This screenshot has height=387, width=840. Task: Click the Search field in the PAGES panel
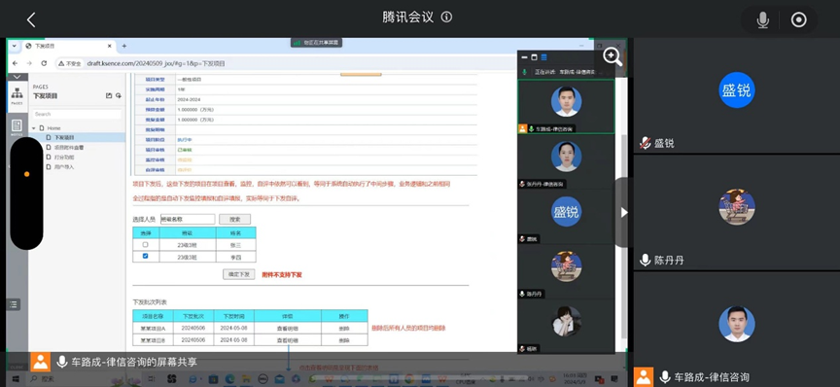[x=77, y=114]
